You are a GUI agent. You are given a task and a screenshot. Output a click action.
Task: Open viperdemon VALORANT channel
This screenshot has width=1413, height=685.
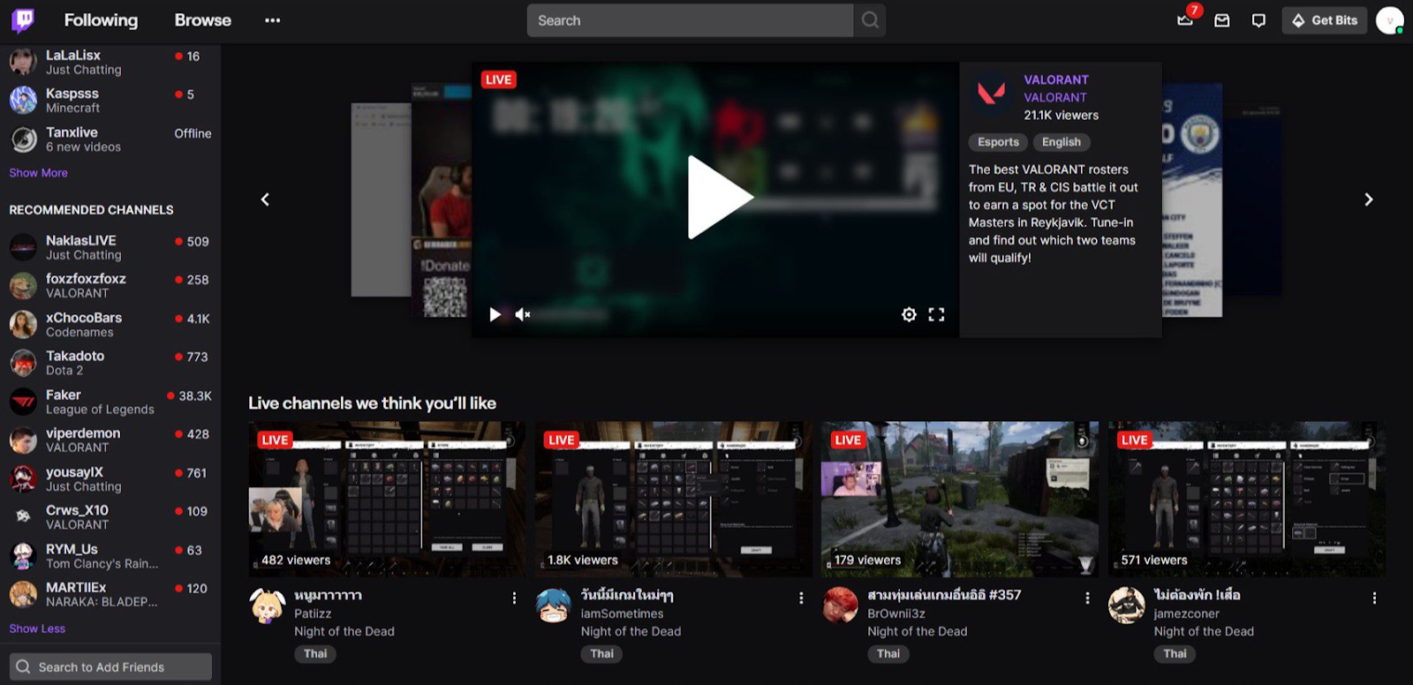click(110, 440)
